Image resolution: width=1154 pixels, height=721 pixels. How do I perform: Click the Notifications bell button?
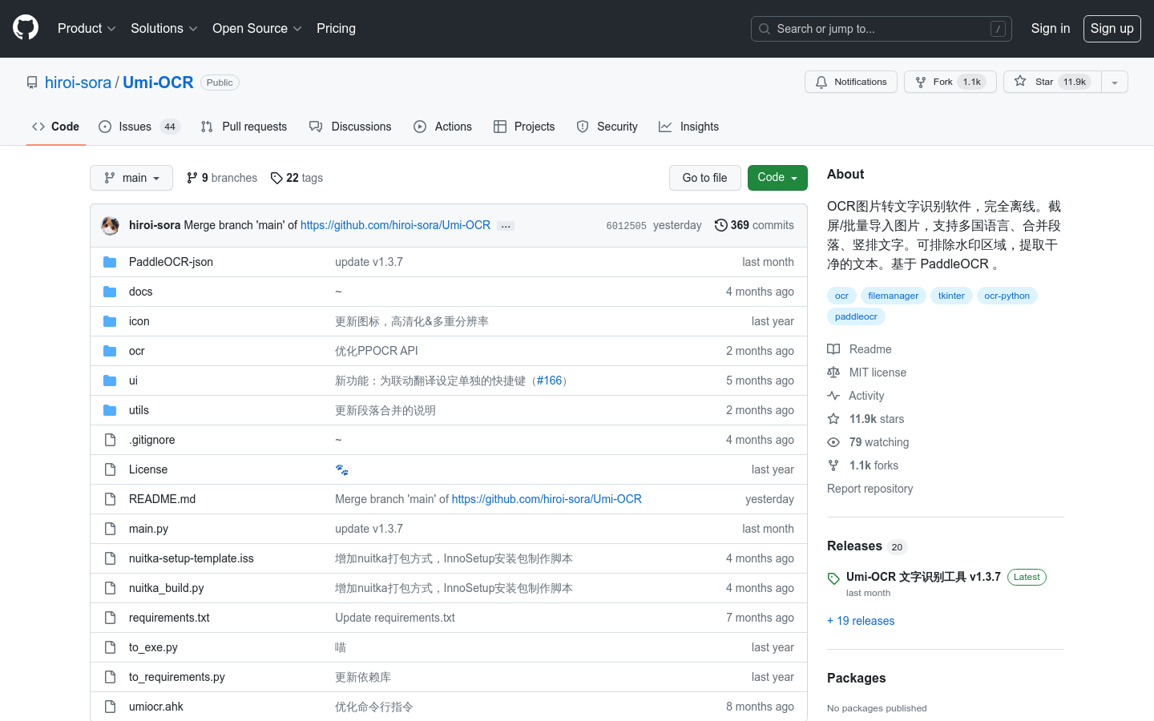[x=850, y=82]
